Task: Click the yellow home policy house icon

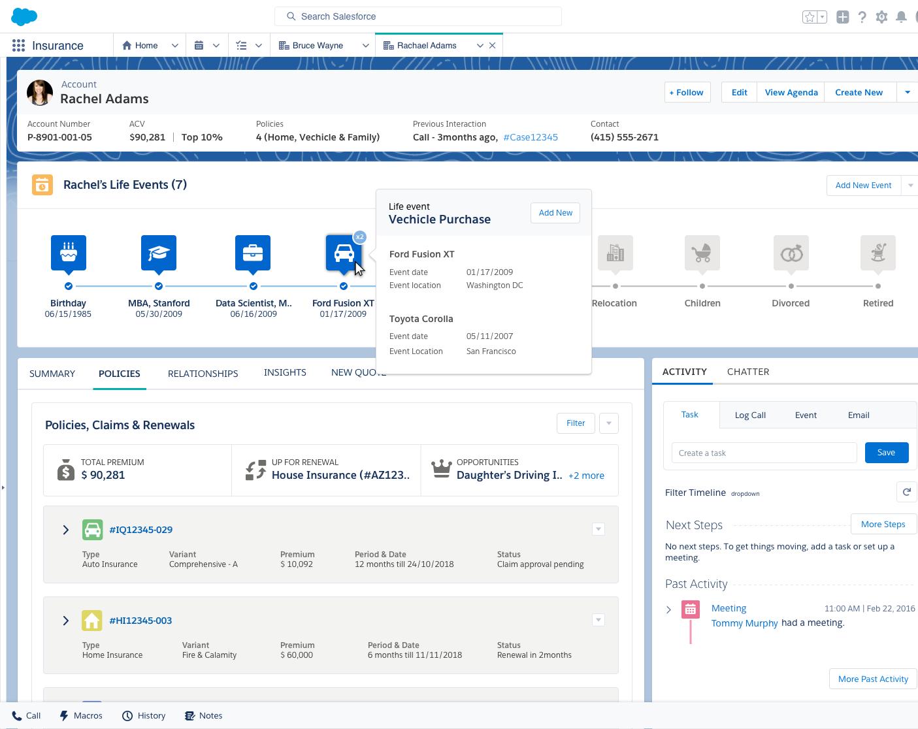Action: click(92, 621)
